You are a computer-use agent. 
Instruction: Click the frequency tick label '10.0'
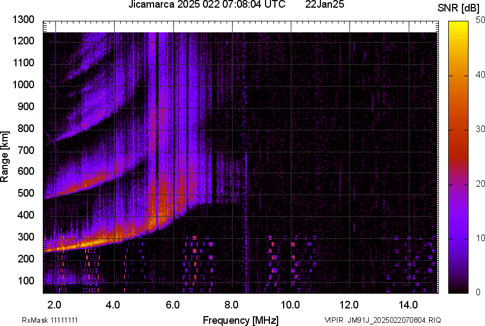[290, 305]
